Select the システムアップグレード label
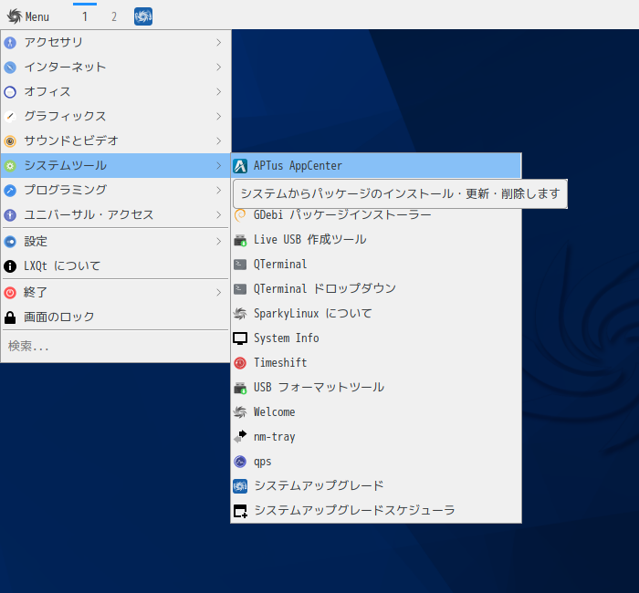Image resolution: width=639 pixels, height=593 pixels. point(319,486)
